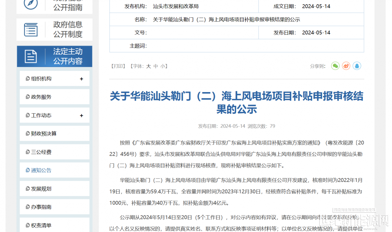
Task: Click the page icon beside 财政预决算
Action: coord(28,133)
